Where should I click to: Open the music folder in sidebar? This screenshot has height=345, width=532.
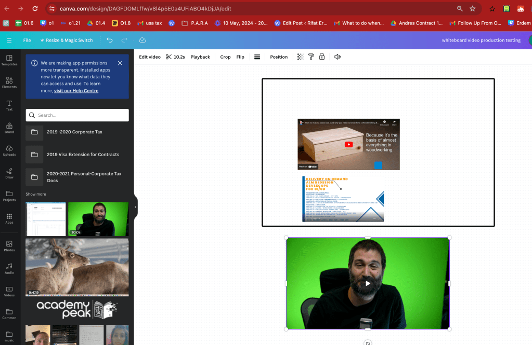[9, 337]
